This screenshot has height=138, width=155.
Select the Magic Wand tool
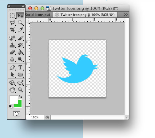pyautogui.click(x=20, y=23)
